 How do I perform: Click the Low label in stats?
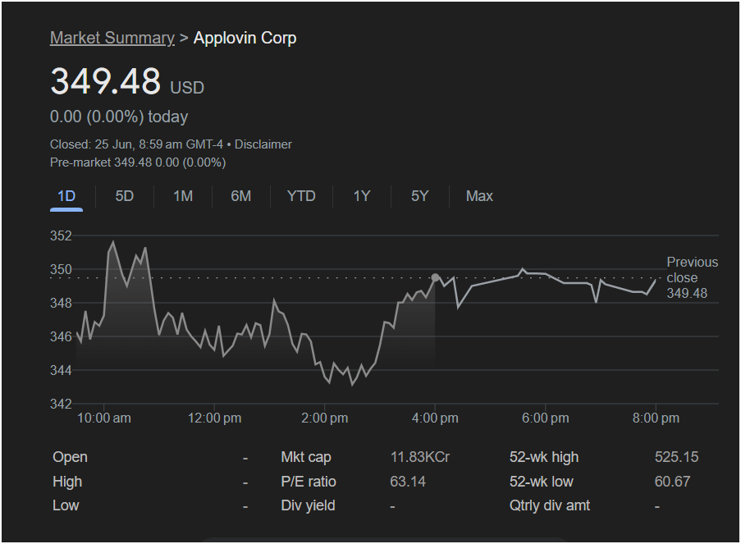pyautogui.click(x=66, y=505)
